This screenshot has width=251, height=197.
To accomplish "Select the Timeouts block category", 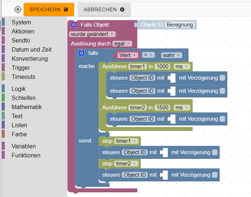I will [x=23, y=77].
